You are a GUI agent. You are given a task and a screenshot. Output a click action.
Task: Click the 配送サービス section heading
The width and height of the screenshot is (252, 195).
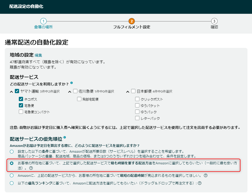point(24,77)
